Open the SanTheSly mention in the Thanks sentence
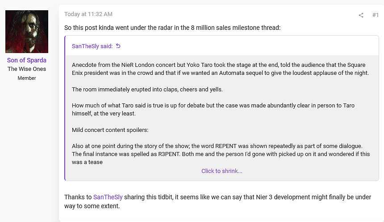This screenshot has width=384, height=222. click(108, 197)
